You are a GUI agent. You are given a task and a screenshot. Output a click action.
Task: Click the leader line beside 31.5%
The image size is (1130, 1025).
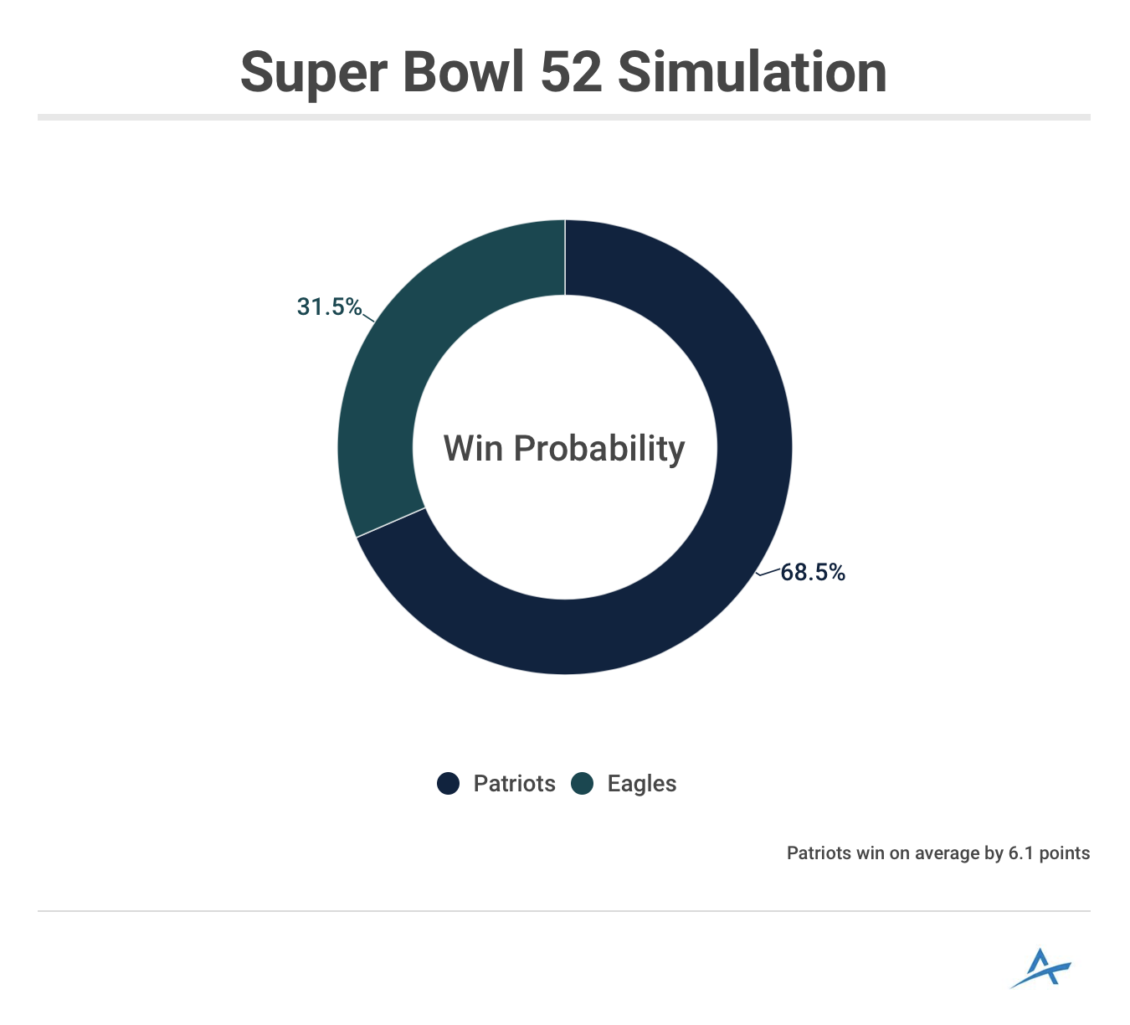point(368,317)
